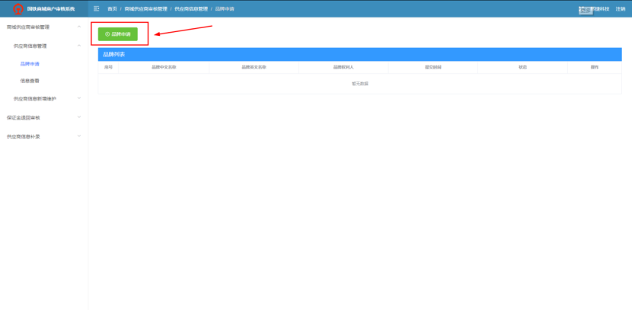Click the 品牌中文名称 column header

point(164,67)
